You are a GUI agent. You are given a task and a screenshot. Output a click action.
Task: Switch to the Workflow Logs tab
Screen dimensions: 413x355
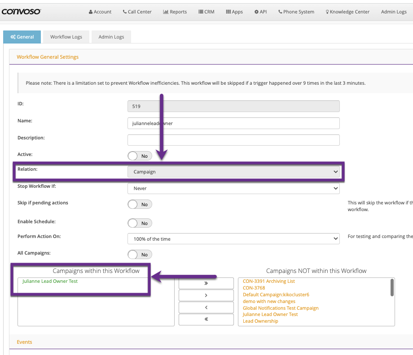pyautogui.click(x=66, y=37)
